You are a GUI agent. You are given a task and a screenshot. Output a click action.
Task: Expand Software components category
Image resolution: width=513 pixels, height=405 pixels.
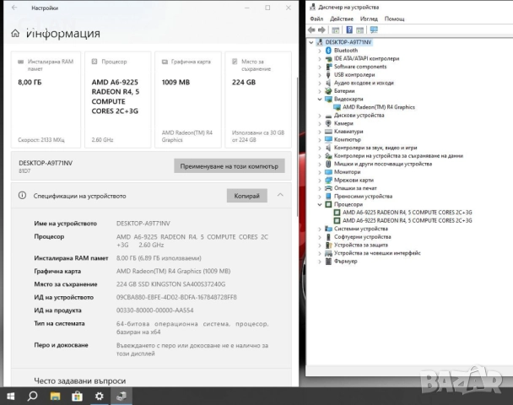click(320, 67)
